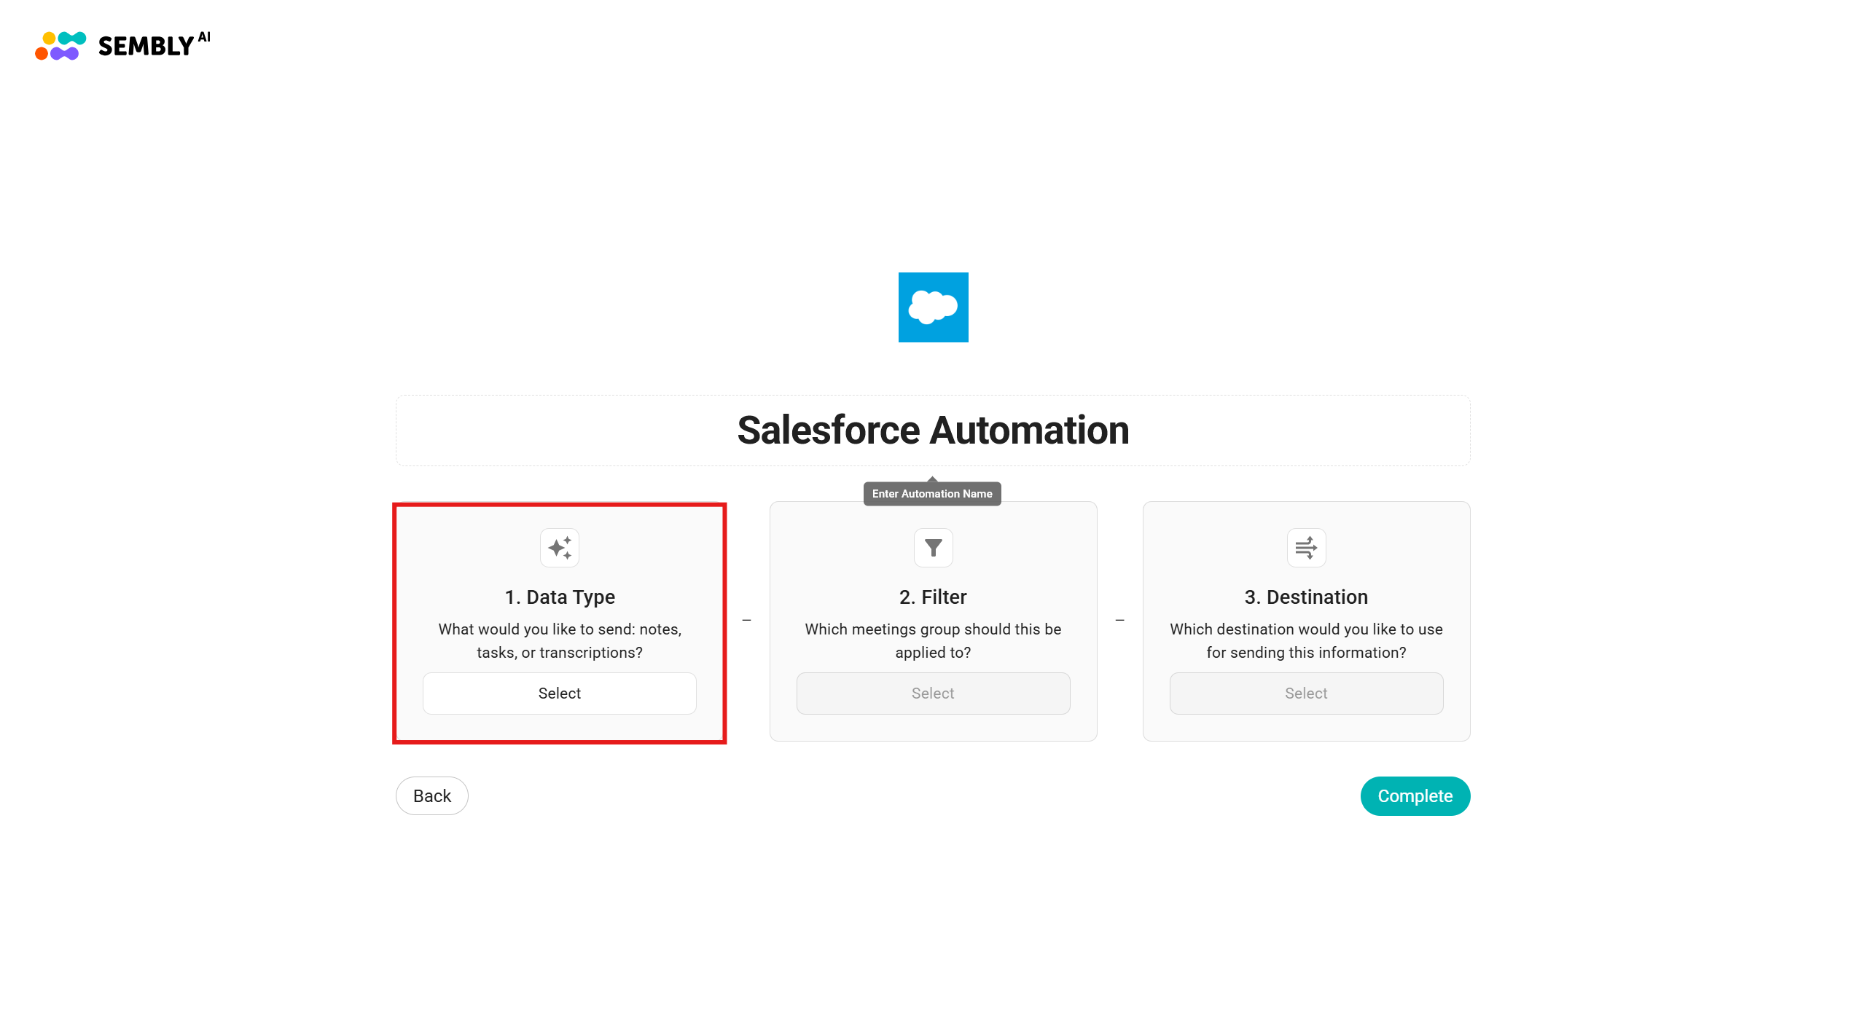Click the SEMBLY AI wordmark text

(154, 45)
